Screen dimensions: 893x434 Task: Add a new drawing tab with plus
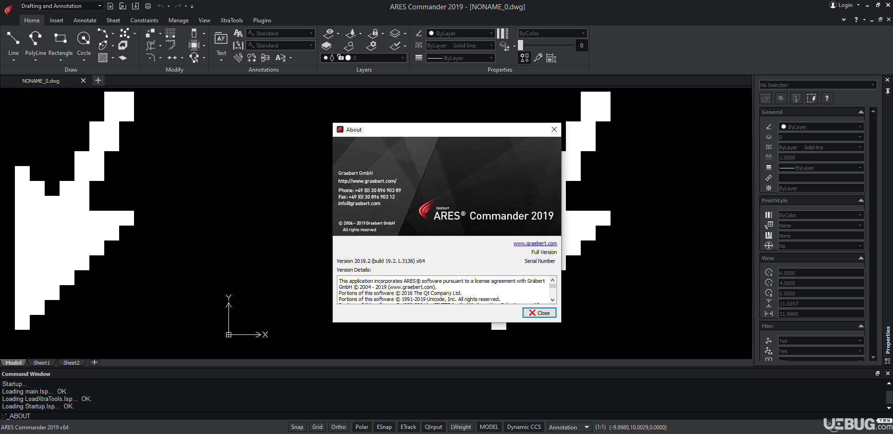[98, 80]
